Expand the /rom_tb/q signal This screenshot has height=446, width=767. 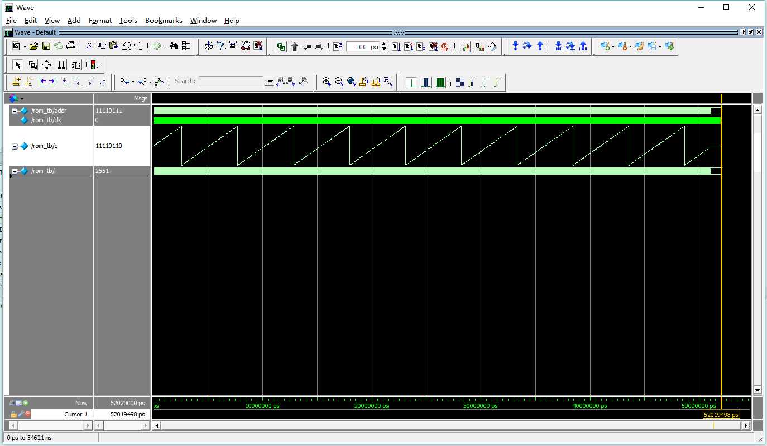[x=15, y=146]
